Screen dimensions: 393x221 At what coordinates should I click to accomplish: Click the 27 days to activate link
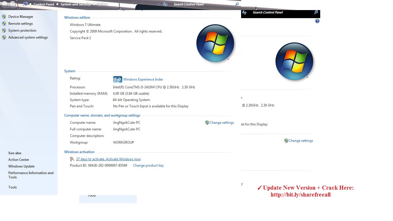tap(108, 159)
